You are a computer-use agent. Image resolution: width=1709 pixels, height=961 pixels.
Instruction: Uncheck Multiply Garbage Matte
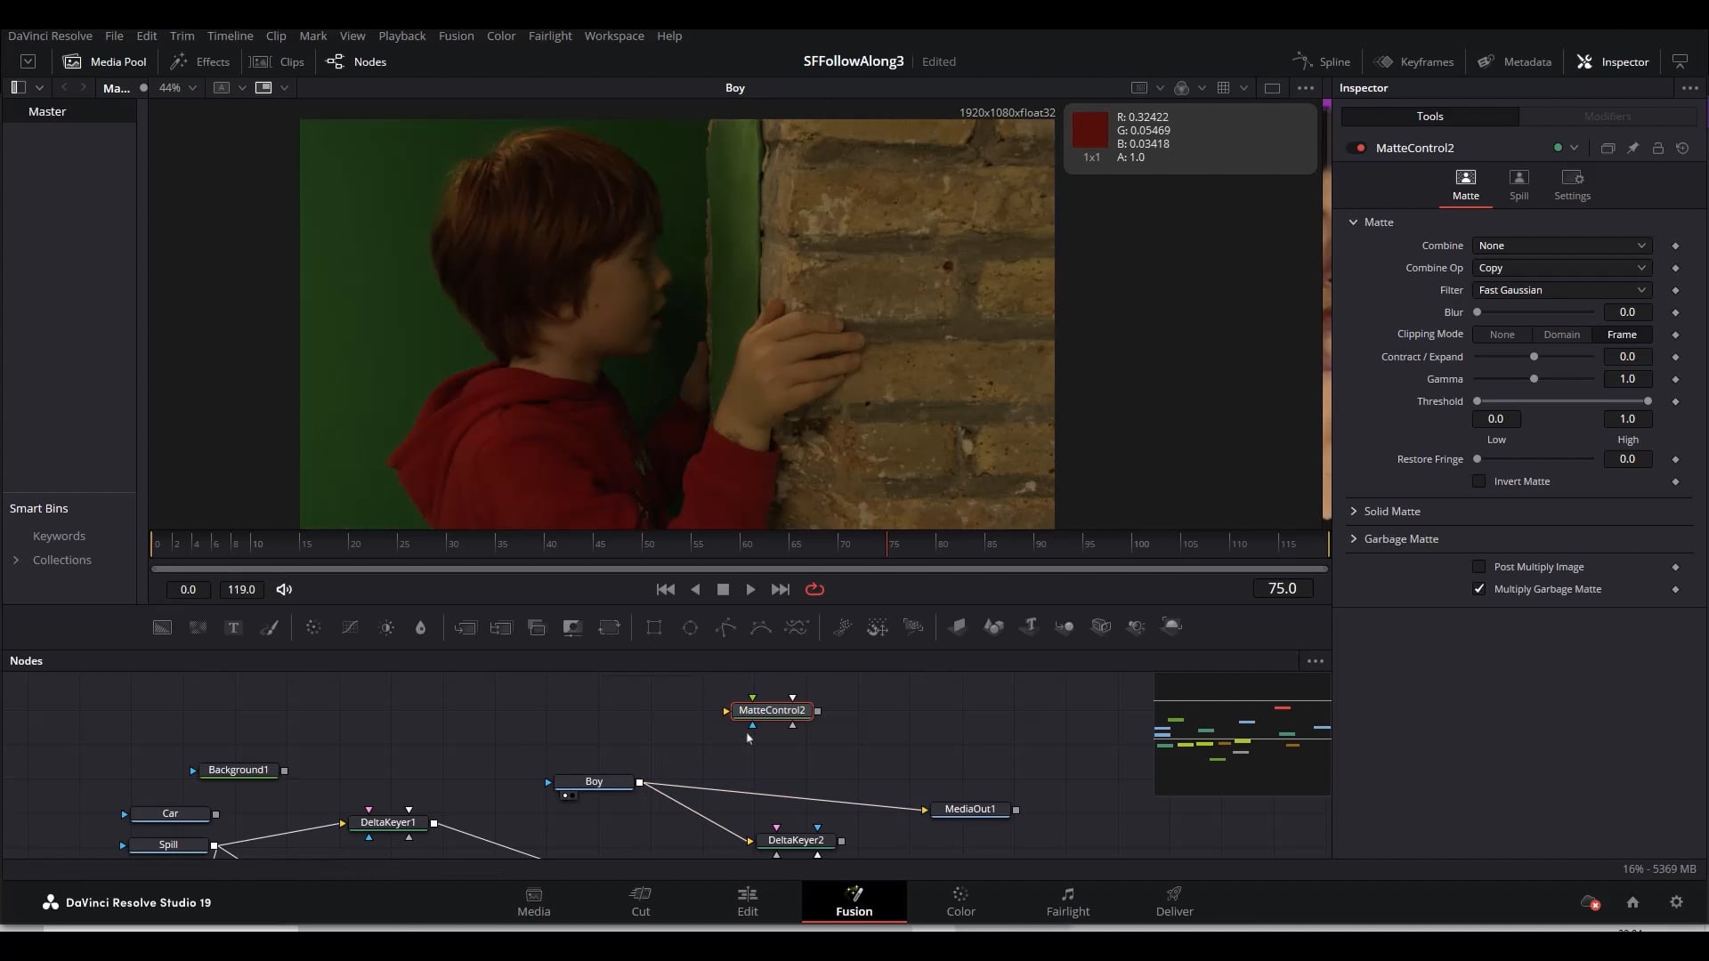(x=1478, y=589)
